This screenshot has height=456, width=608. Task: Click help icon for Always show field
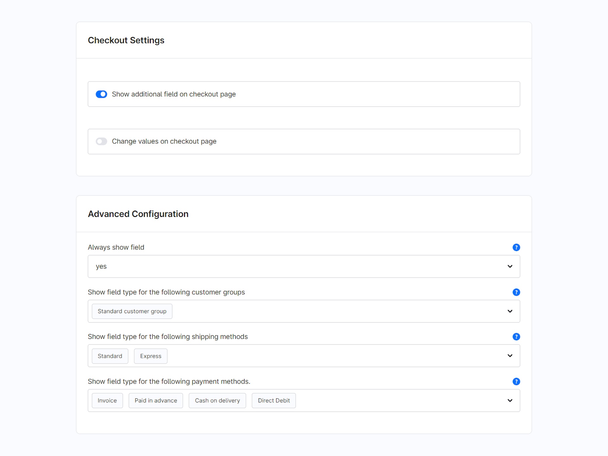tap(516, 247)
